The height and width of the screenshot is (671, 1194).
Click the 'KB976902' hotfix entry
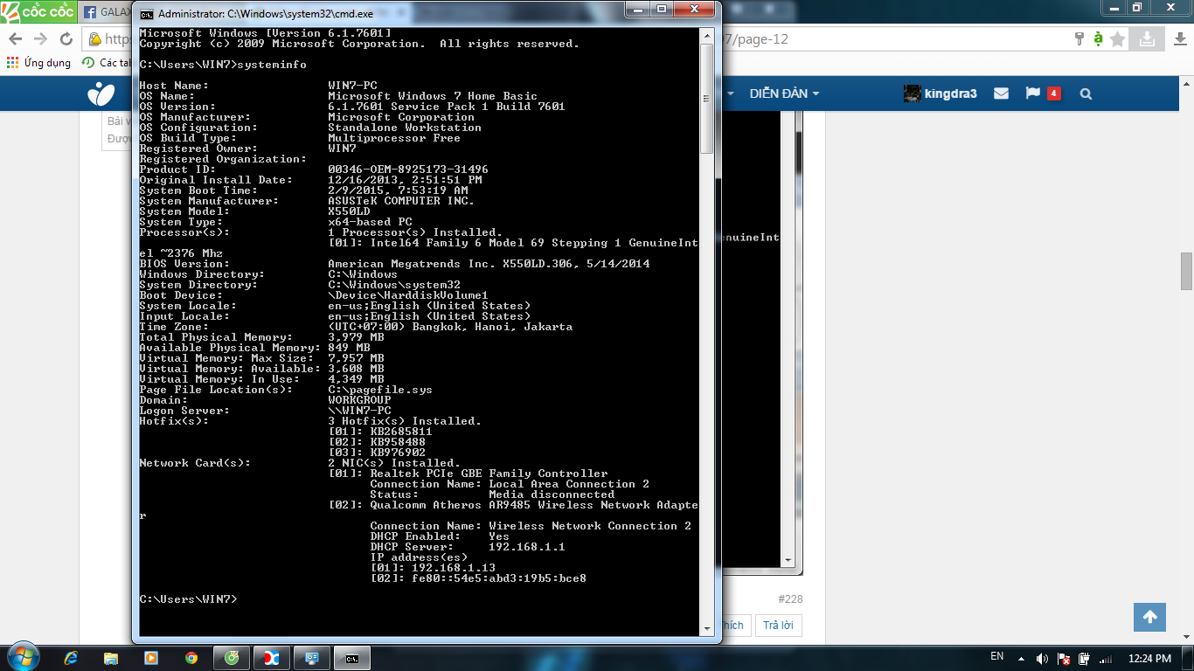pos(398,453)
